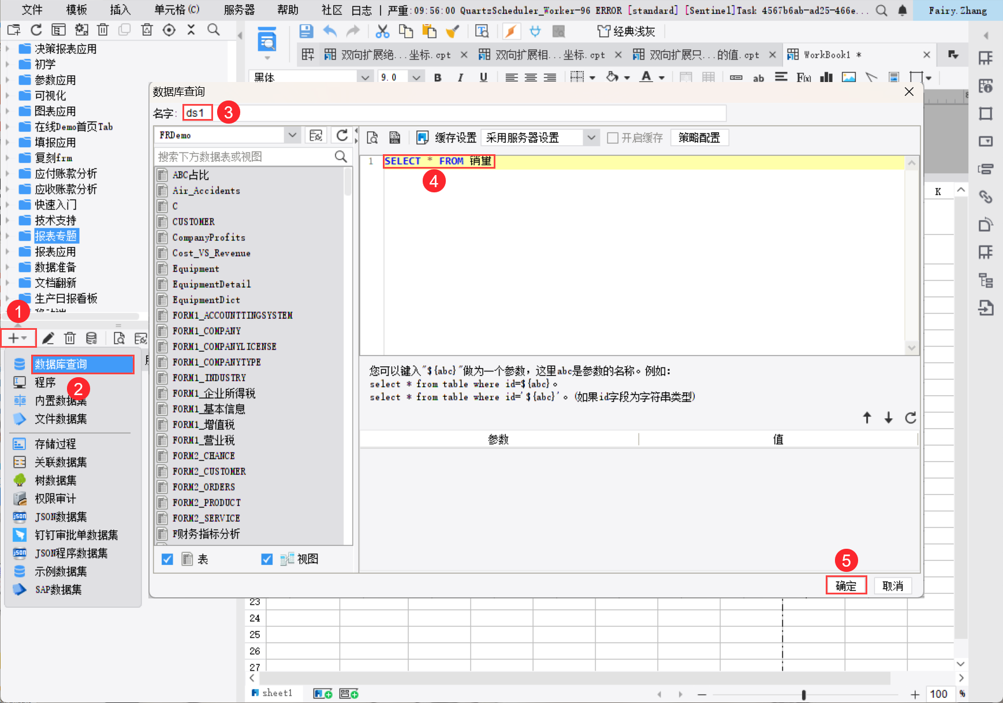
Task: Underline the cell text
Action: tap(483, 77)
